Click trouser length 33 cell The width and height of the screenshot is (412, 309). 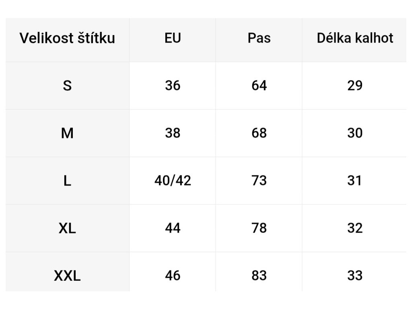coord(355,276)
